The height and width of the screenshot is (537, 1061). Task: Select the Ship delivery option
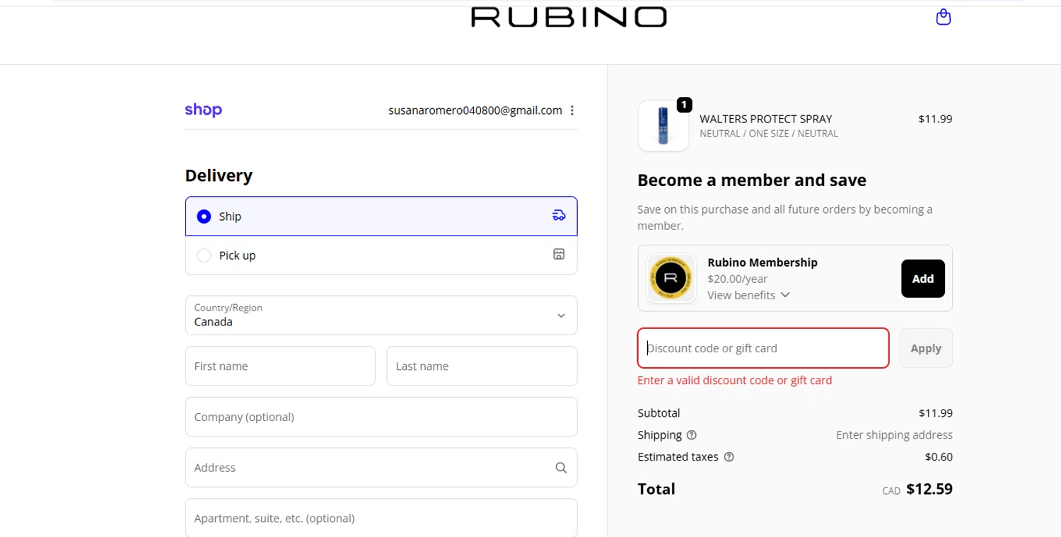point(381,216)
